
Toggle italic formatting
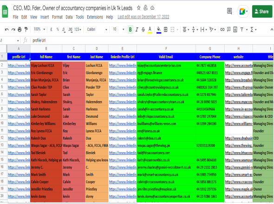coord(137,30)
